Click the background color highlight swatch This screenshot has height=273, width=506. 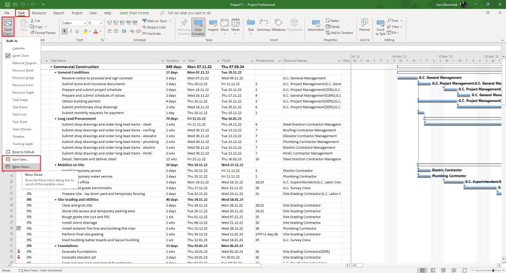pyautogui.click(x=85, y=31)
